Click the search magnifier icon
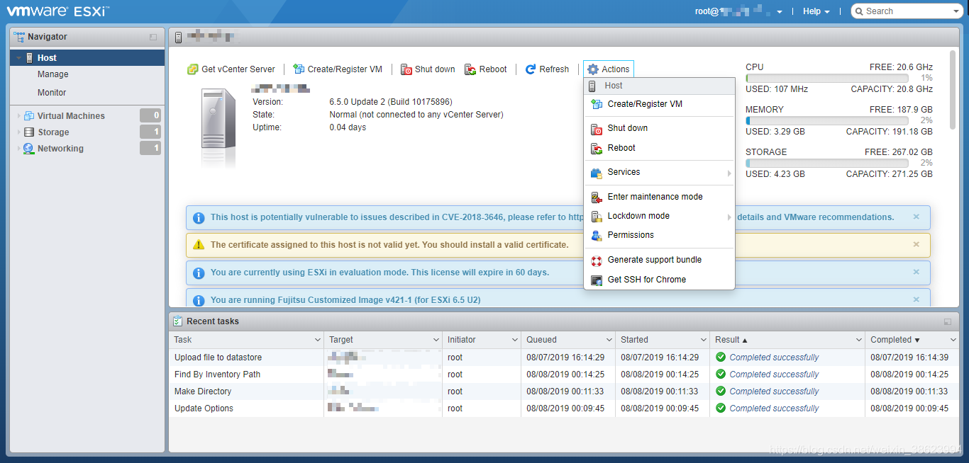969x463 pixels. click(x=859, y=11)
